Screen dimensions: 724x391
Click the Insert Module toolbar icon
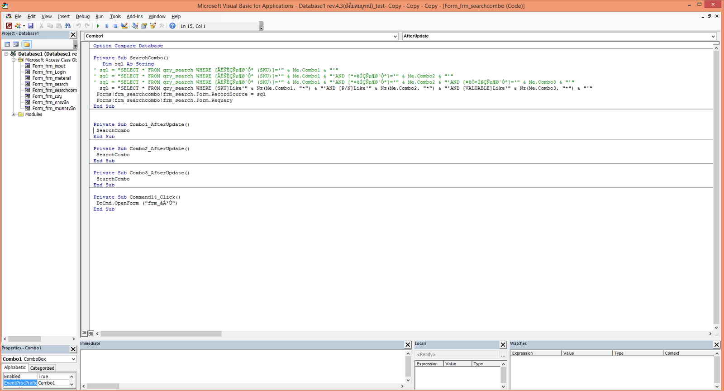coord(18,26)
